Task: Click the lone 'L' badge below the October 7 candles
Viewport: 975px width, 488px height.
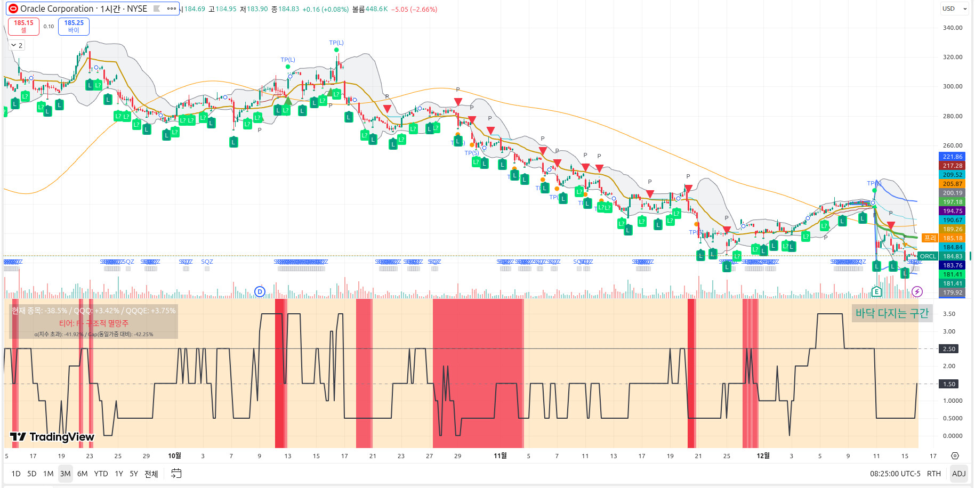Action: click(233, 142)
